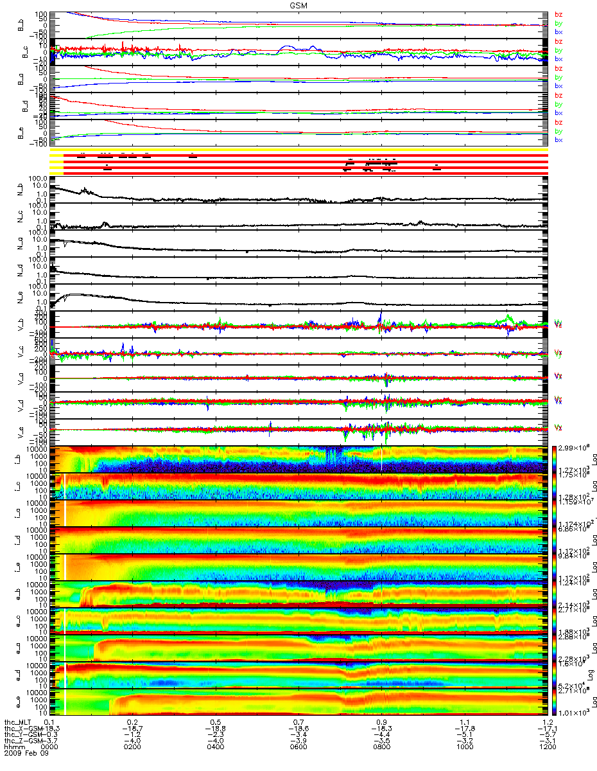
Task: Click the -17.8 X-GSM value
Action: [x=465, y=728]
